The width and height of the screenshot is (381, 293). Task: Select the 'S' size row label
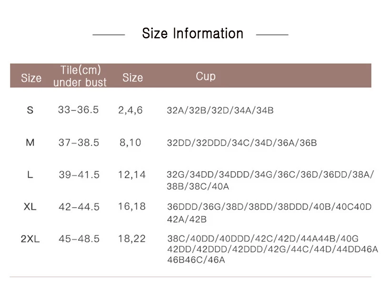(30, 110)
